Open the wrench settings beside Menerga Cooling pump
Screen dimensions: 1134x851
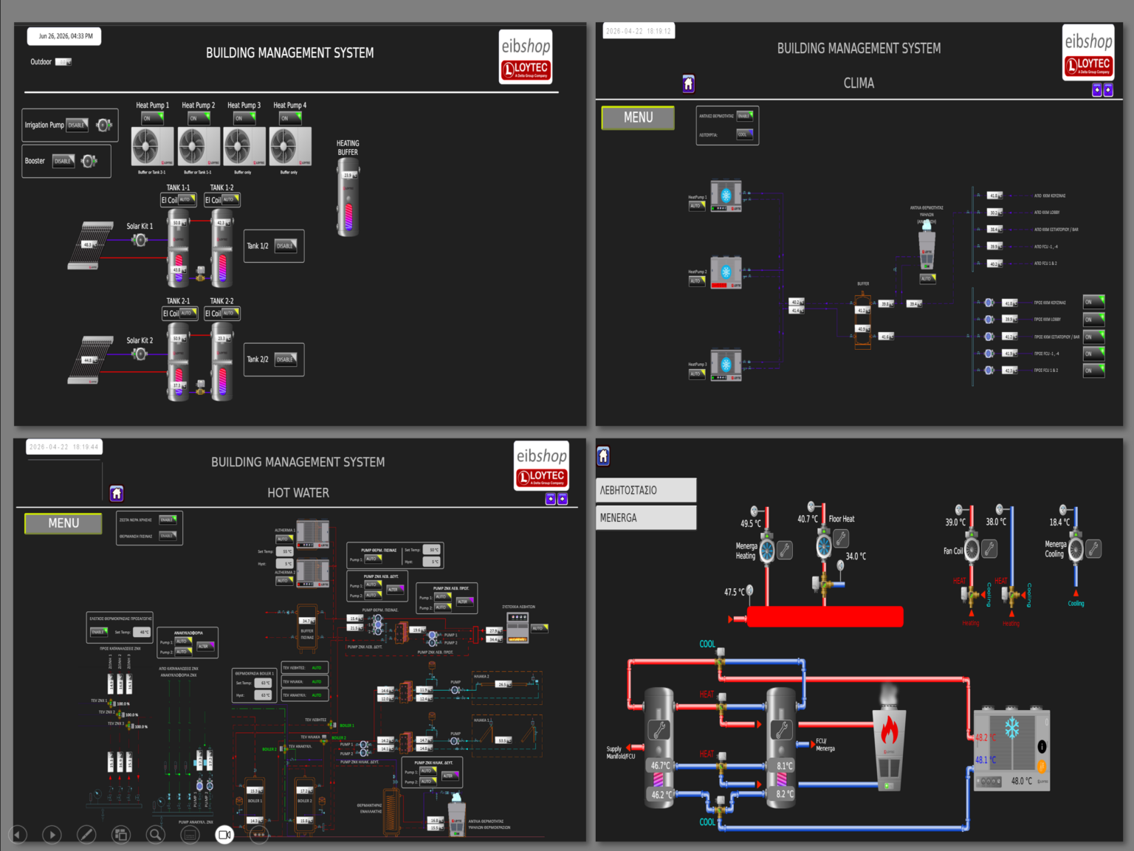point(1094,548)
